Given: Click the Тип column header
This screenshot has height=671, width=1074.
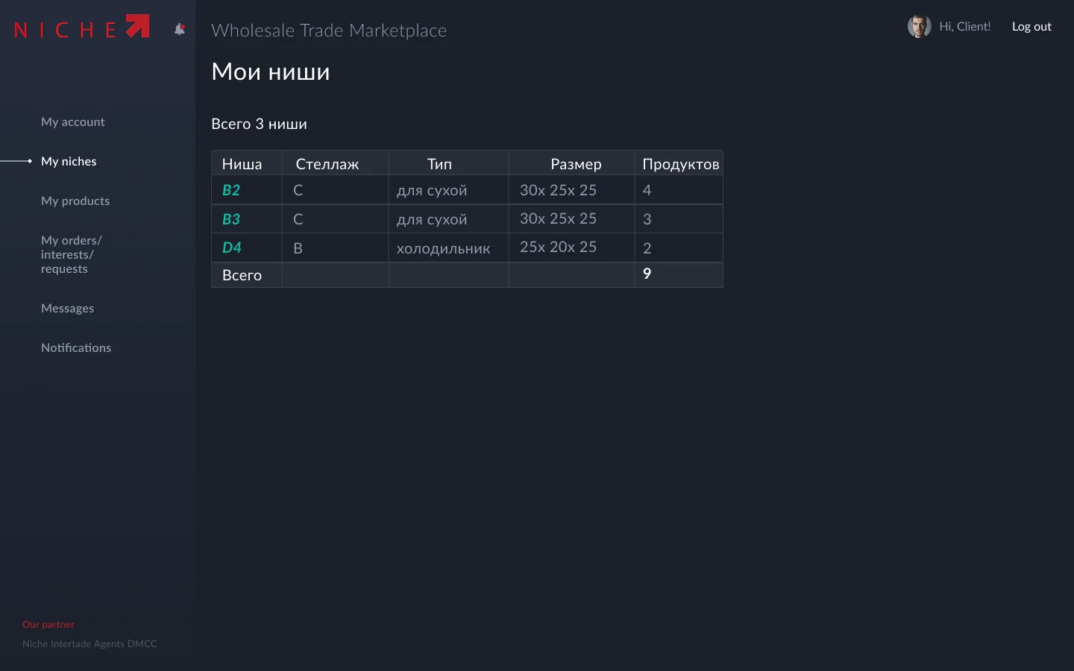Looking at the screenshot, I should point(439,164).
